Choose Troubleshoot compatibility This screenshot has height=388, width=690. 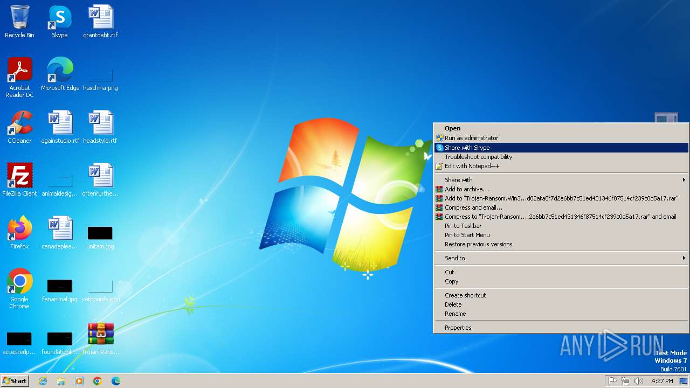pyautogui.click(x=561, y=157)
